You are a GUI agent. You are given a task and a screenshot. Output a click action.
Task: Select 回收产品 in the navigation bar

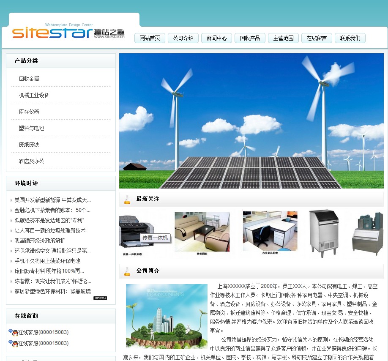[x=250, y=38]
